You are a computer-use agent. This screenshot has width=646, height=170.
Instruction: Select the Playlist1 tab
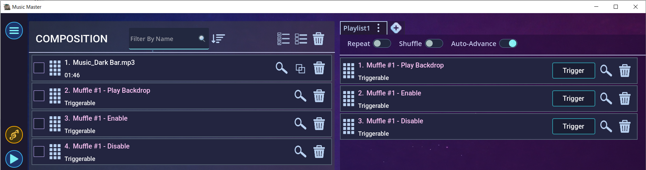pos(356,28)
